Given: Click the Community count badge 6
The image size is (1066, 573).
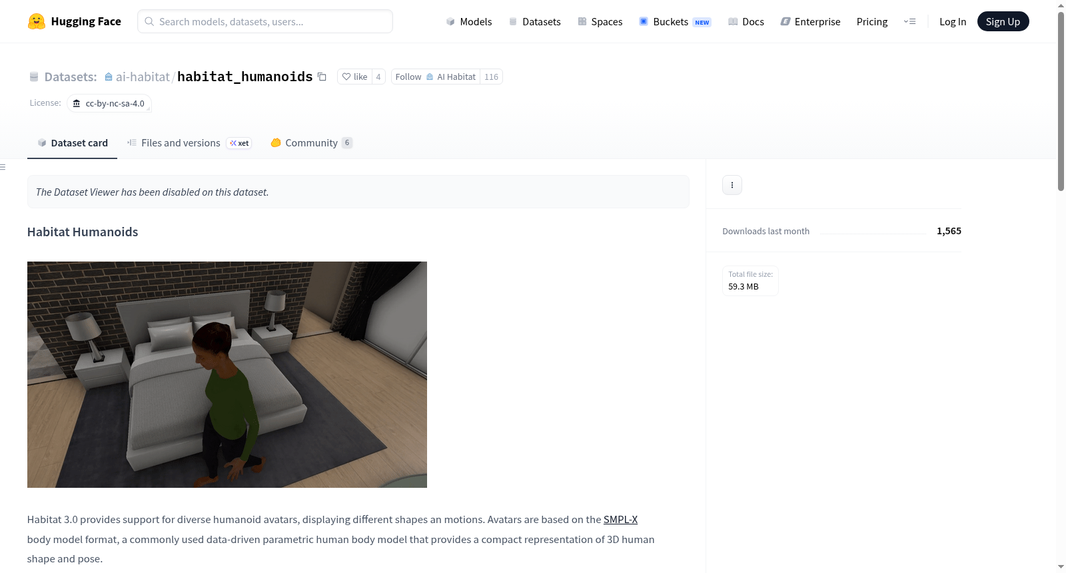Looking at the screenshot, I should click(347, 143).
